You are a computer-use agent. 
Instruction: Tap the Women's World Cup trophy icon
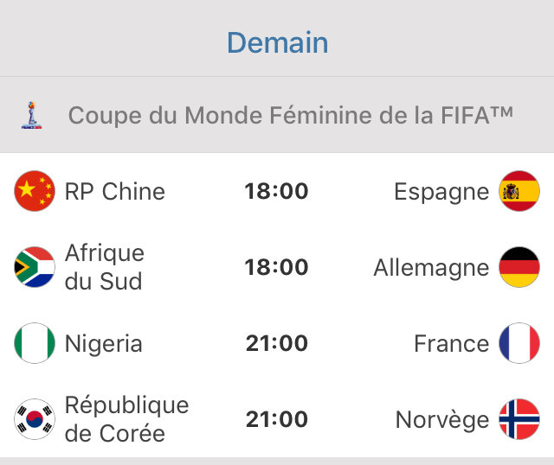pyautogui.click(x=32, y=115)
